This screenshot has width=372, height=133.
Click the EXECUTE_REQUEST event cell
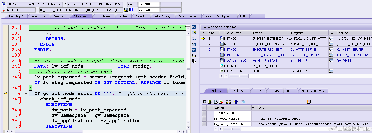(271, 49)
